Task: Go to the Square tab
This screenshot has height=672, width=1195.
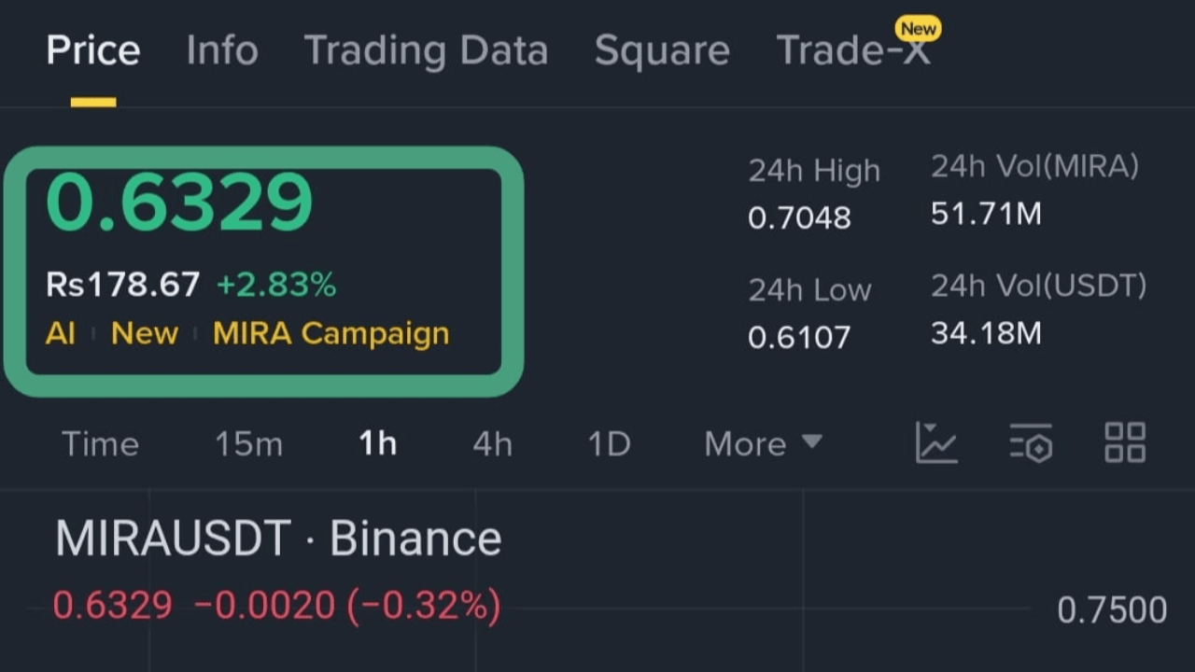Action: [x=662, y=50]
